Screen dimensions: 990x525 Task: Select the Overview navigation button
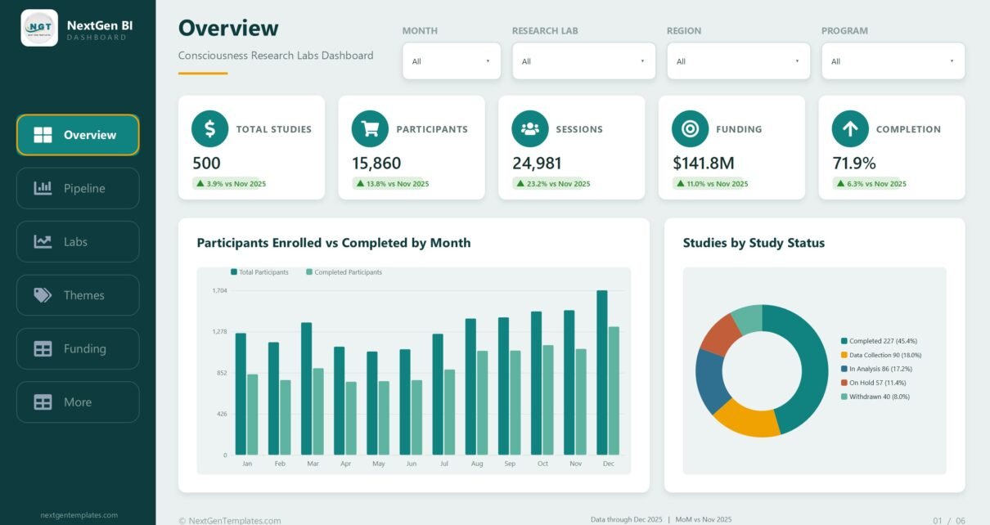pos(78,135)
